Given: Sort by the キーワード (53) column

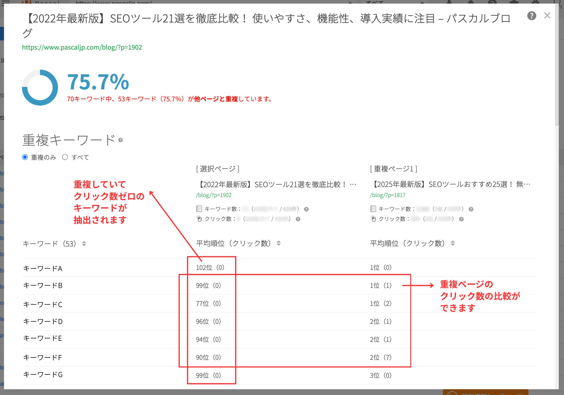Looking at the screenshot, I should (x=84, y=244).
